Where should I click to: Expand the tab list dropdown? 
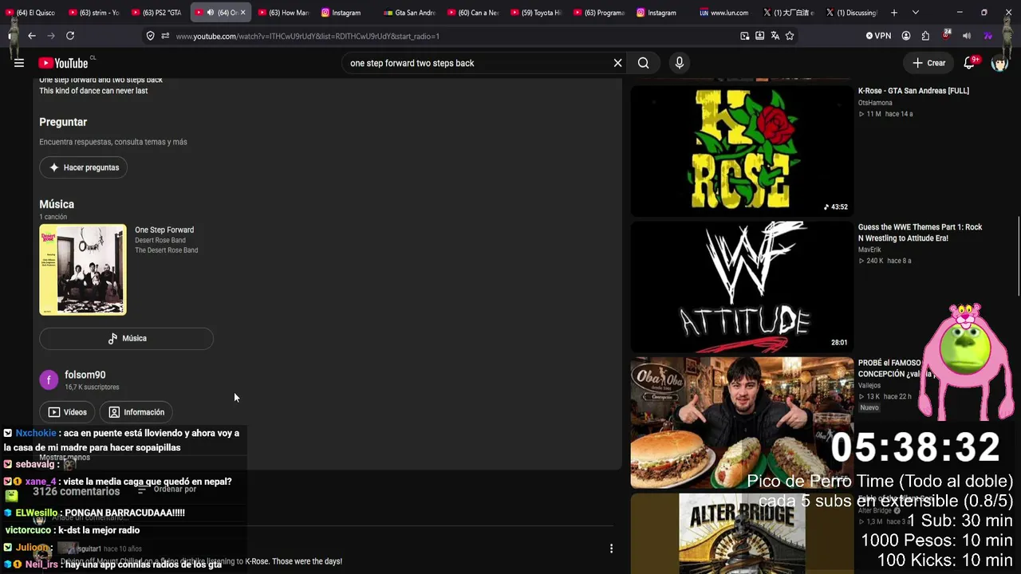916,13
